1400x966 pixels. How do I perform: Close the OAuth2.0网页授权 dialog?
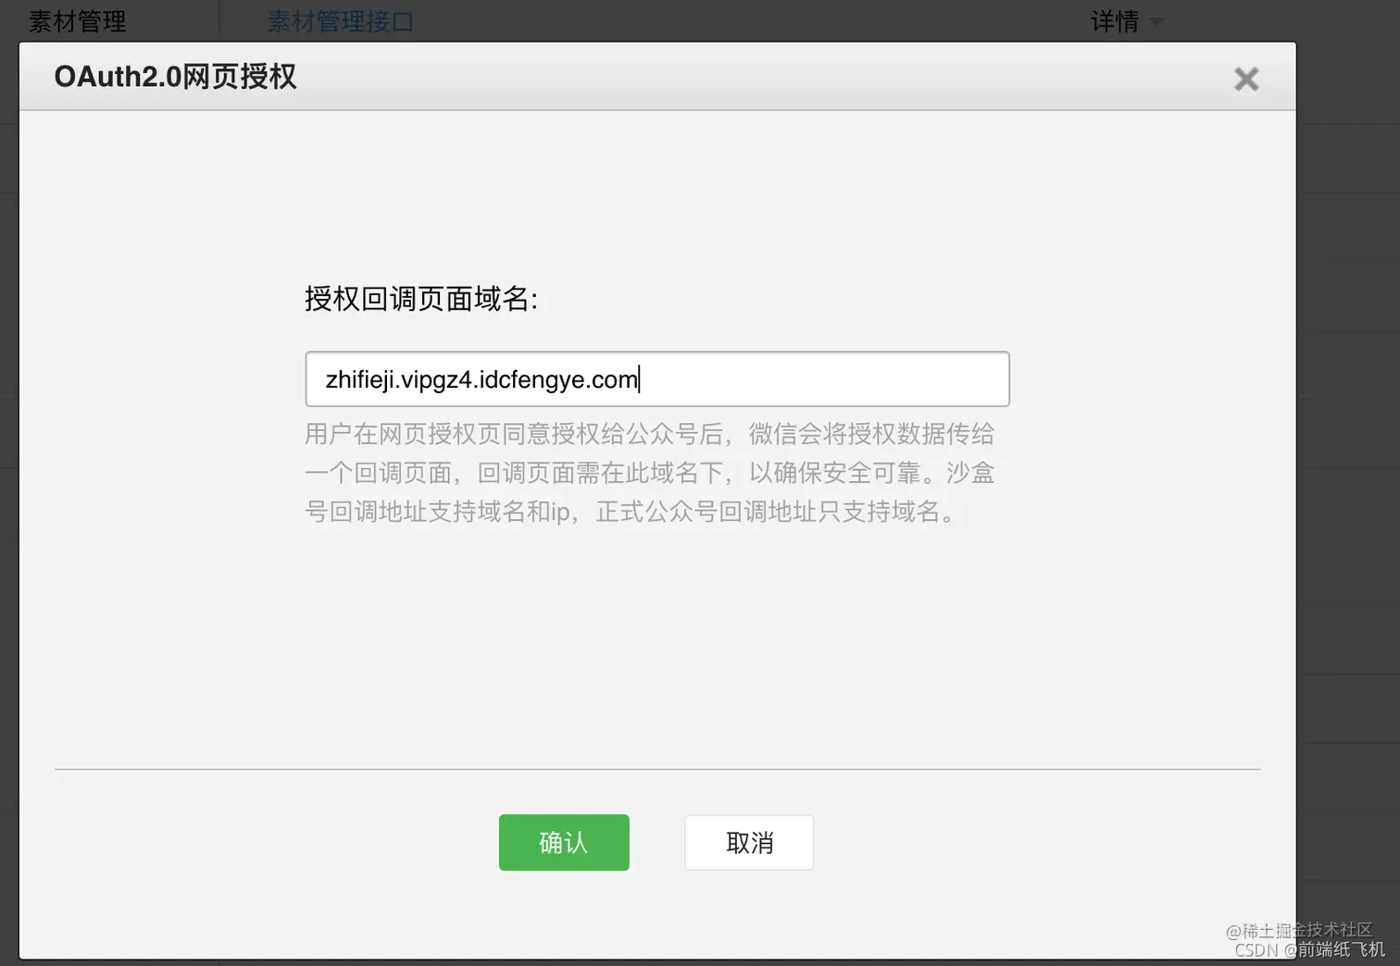click(x=1246, y=80)
